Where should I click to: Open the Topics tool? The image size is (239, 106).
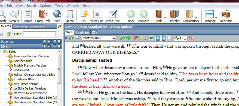[28, 16]
